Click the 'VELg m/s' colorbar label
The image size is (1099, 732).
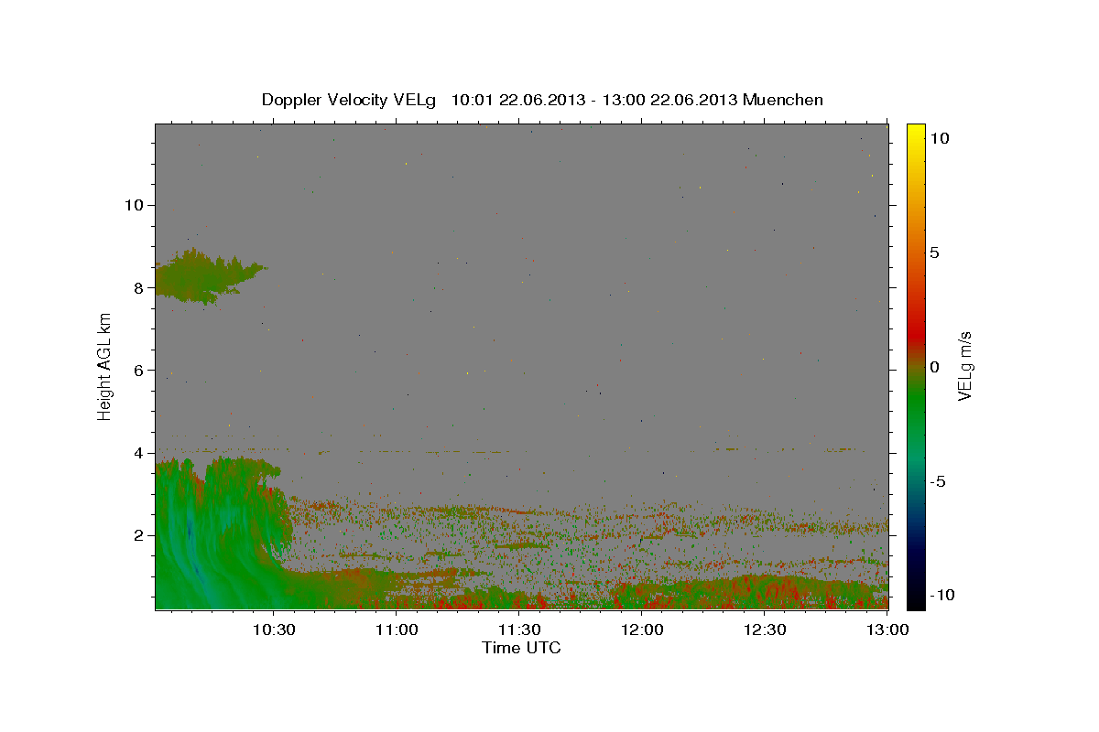(x=963, y=367)
